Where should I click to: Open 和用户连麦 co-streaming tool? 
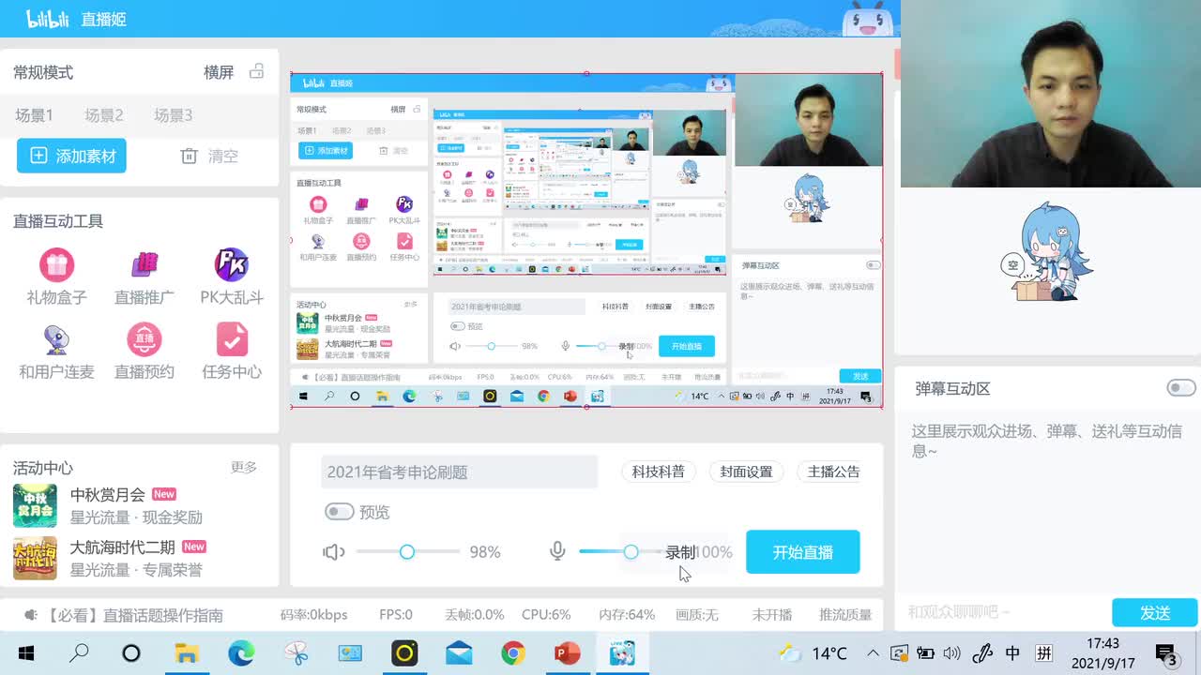tap(56, 351)
